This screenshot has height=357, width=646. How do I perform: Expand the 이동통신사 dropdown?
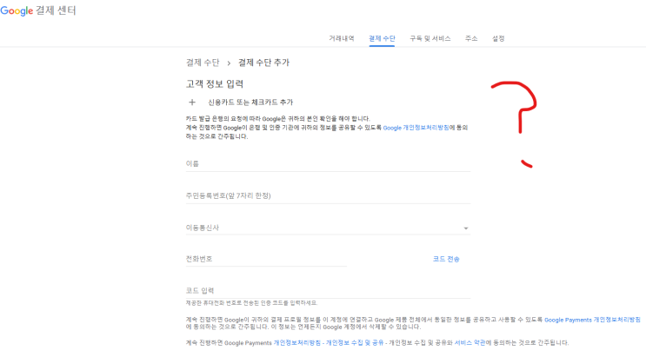(328, 228)
